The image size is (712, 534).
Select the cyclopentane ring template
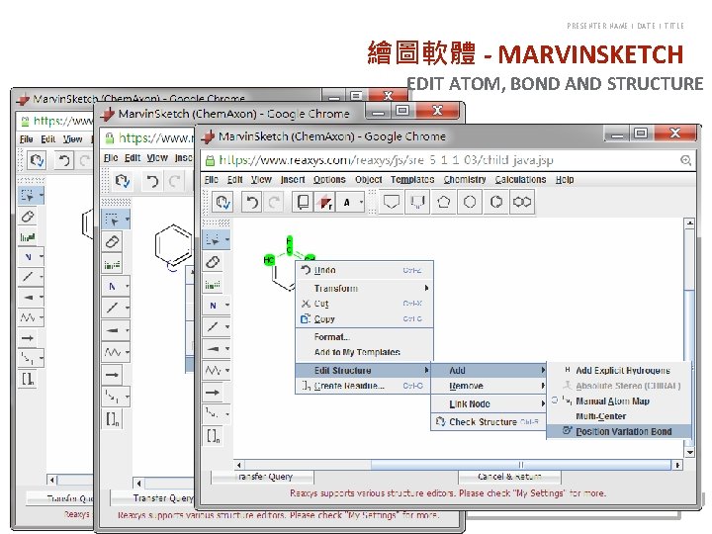point(444,202)
